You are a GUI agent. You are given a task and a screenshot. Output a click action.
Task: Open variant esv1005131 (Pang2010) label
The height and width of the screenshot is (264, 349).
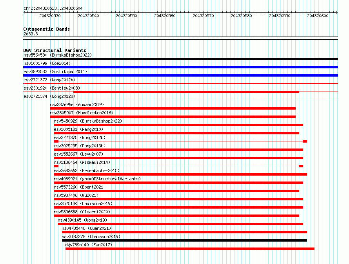point(78,129)
